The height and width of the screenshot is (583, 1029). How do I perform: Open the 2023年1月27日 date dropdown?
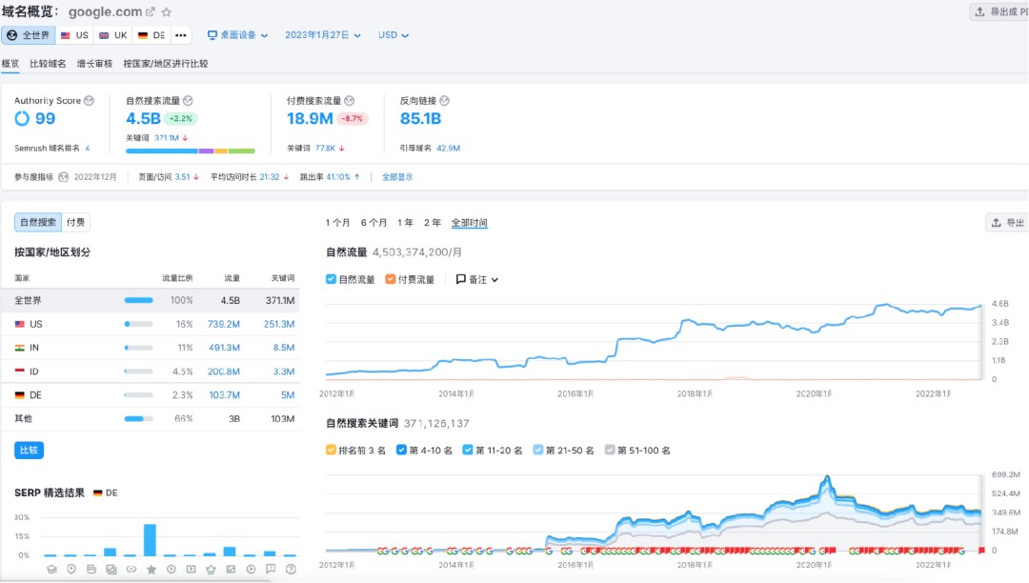(x=323, y=35)
